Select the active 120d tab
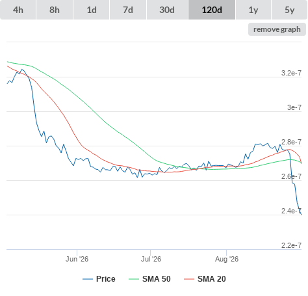The width and height of the screenshot is (308, 296). coord(212,10)
